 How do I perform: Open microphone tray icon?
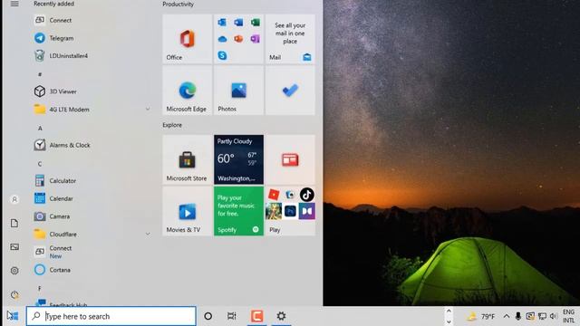(518, 316)
